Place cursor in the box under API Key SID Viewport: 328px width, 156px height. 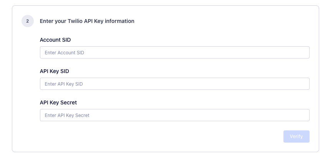(x=174, y=84)
